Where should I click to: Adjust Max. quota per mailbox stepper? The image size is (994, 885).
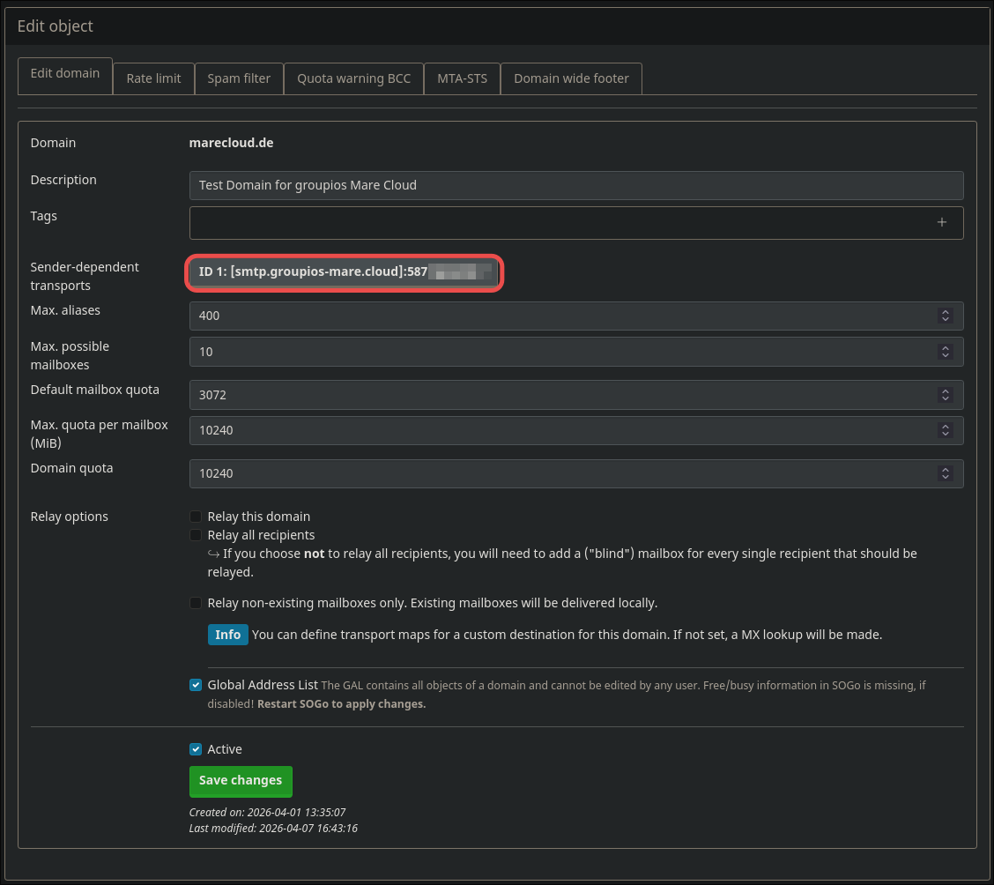[x=946, y=430]
